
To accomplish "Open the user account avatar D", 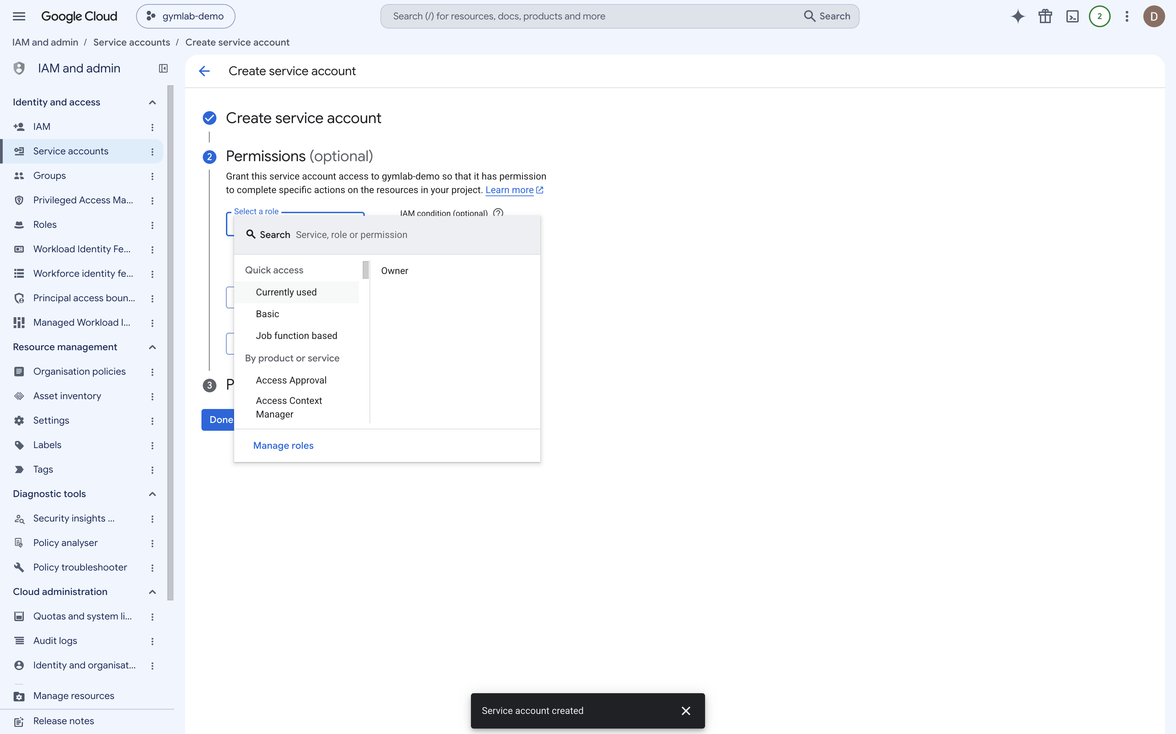I will [1154, 16].
